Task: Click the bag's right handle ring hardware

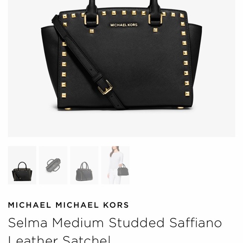Action: tap(155, 19)
